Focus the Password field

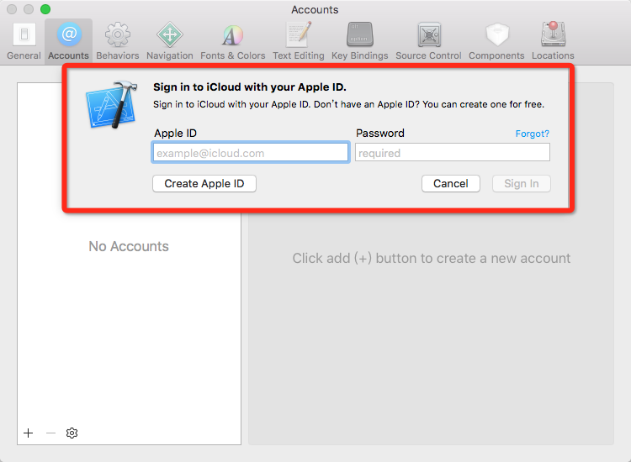453,152
